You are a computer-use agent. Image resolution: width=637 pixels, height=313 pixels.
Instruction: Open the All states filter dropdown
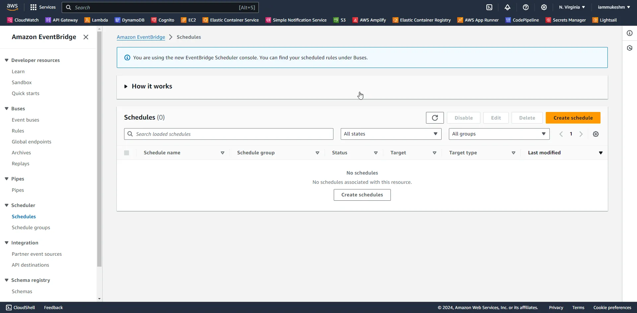(x=391, y=134)
